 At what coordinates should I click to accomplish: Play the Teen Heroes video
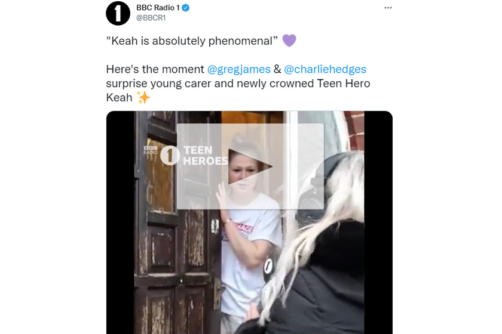click(x=250, y=166)
